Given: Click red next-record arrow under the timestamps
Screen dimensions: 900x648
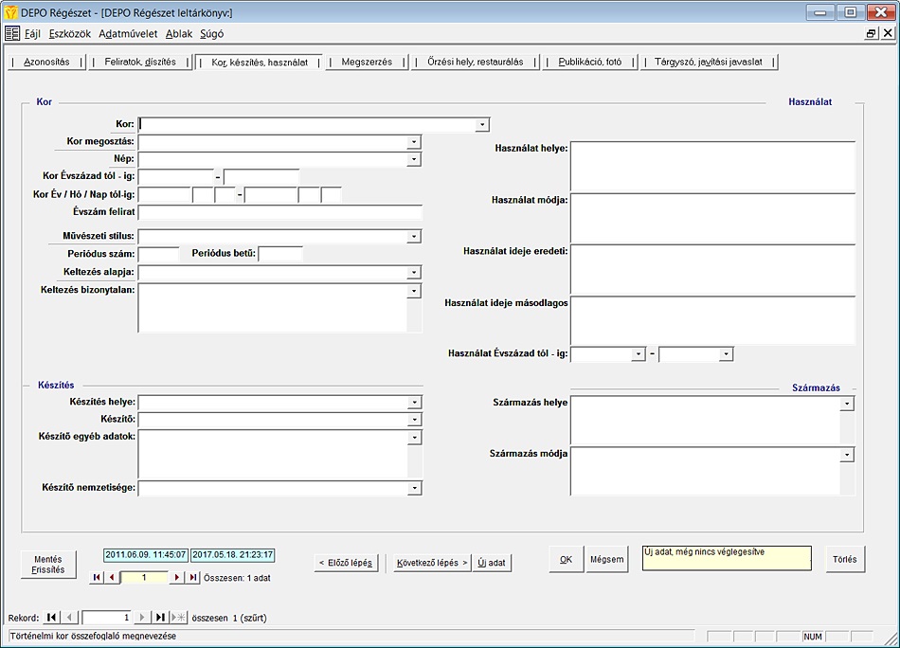Looking at the screenshot, I should 176,577.
